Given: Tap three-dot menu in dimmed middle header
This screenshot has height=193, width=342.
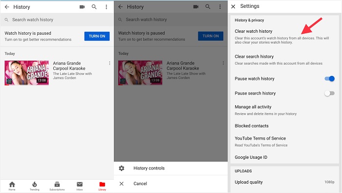Looking at the screenshot, I should (220, 7).
